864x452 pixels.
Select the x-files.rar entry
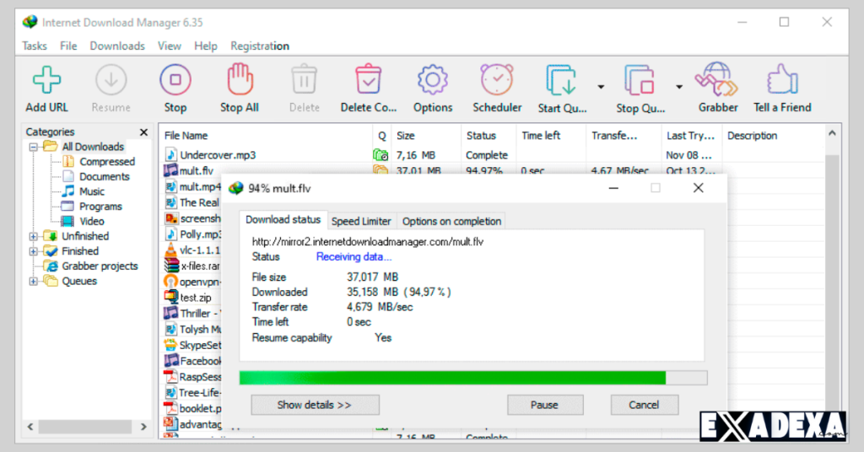(200, 266)
